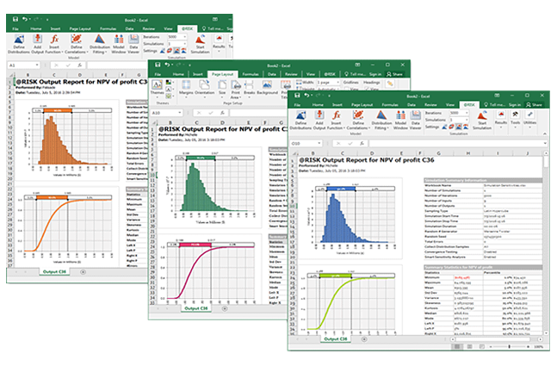Click Sign in in front window
557x366 pixels.
point(514,105)
